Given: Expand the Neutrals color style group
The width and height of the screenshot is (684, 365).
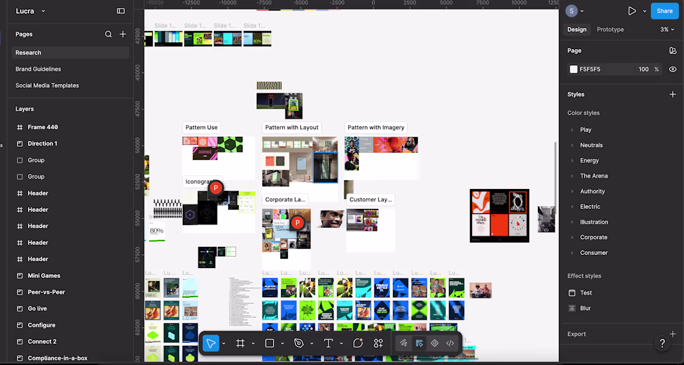Looking at the screenshot, I should click(572, 146).
